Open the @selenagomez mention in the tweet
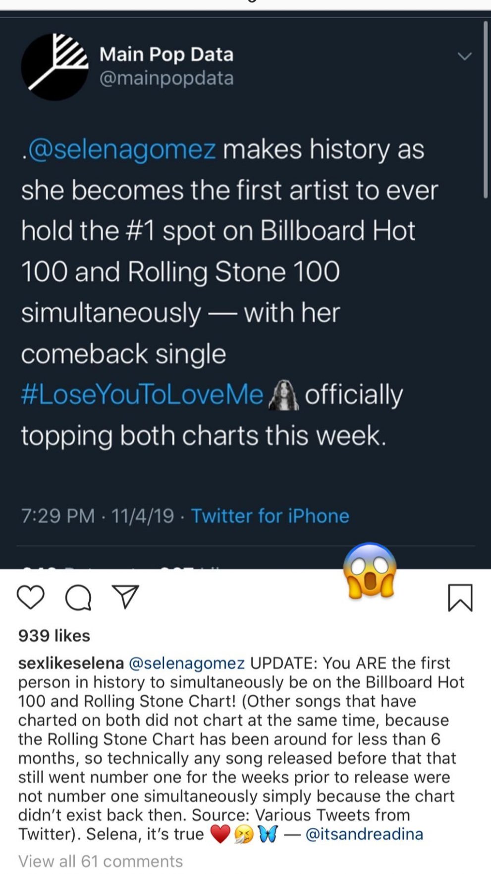 (122, 149)
